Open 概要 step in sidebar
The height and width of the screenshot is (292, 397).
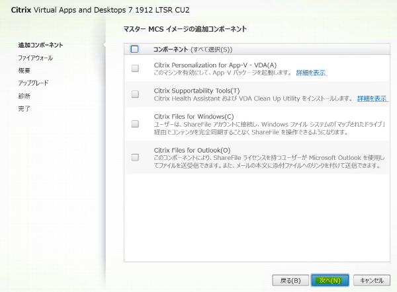click(24, 71)
